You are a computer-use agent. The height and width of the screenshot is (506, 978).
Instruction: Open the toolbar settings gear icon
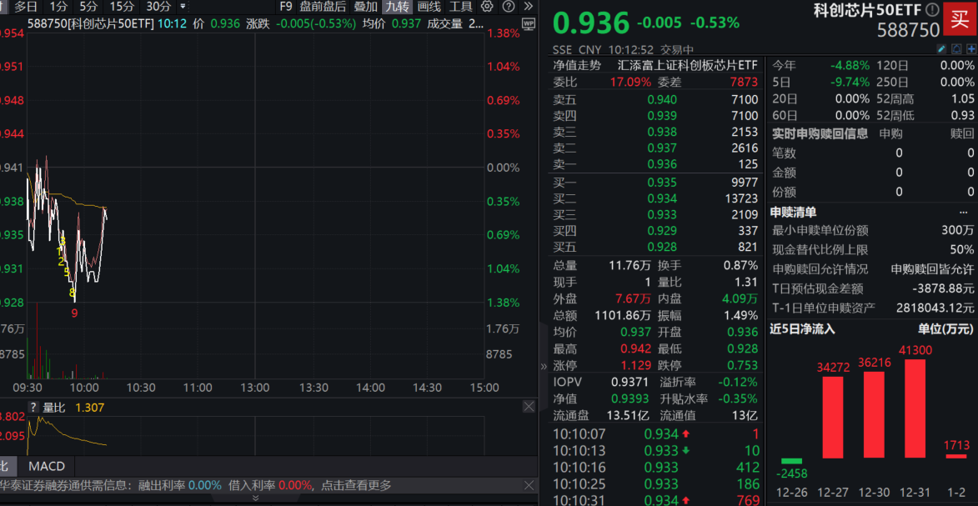point(488,7)
